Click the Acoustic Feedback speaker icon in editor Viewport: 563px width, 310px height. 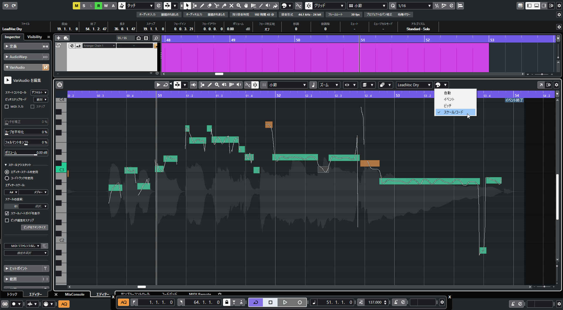tap(194, 85)
